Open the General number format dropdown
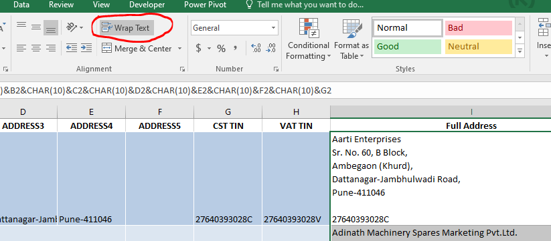551x241 pixels. [234, 28]
